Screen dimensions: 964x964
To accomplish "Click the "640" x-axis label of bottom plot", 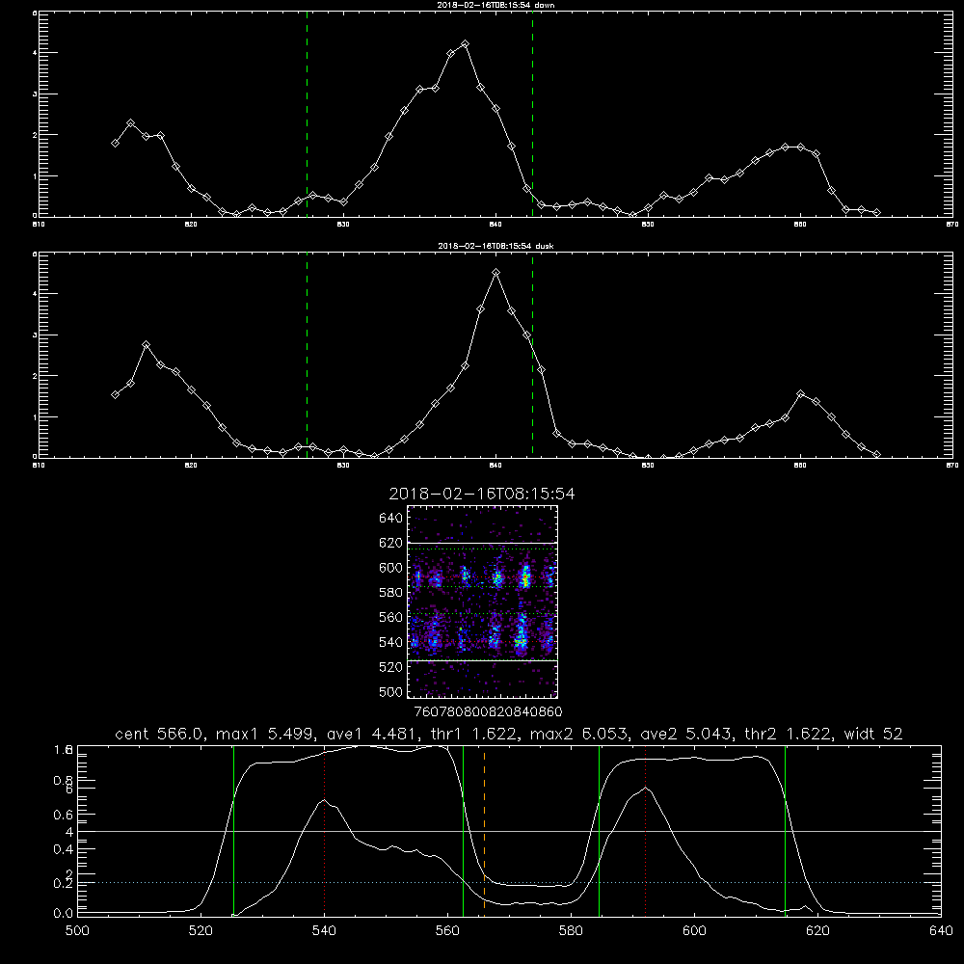I will pyautogui.click(x=941, y=931).
